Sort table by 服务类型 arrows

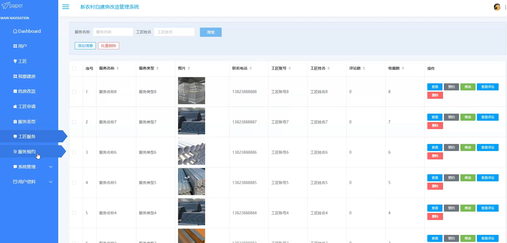(157, 68)
